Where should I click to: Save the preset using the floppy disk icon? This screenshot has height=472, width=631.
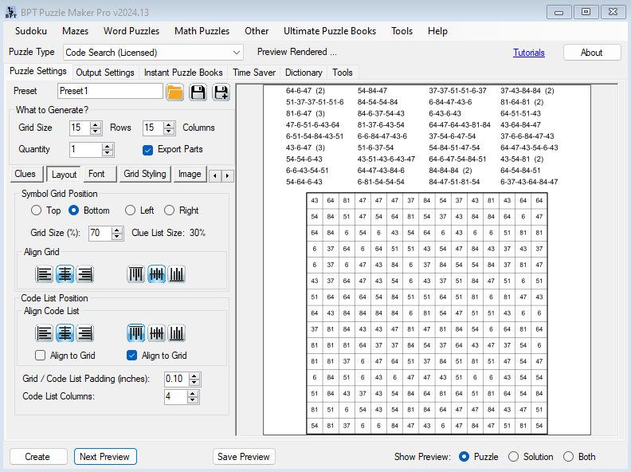point(198,92)
